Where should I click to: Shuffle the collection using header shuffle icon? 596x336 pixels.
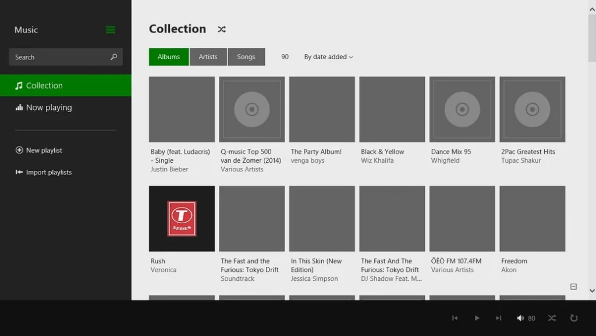[222, 29]
